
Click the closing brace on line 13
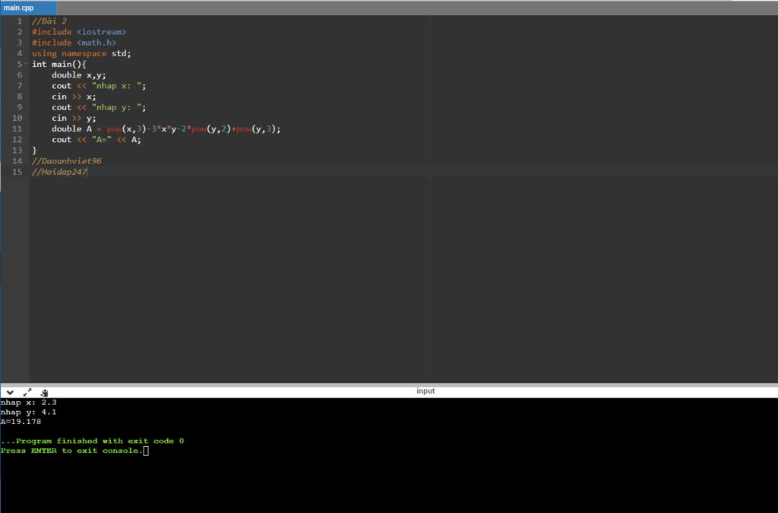tap(34, 150)
